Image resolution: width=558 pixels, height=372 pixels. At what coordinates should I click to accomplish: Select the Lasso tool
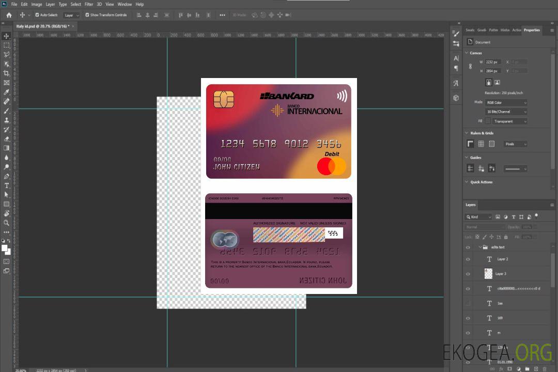[x=6, y=54]
